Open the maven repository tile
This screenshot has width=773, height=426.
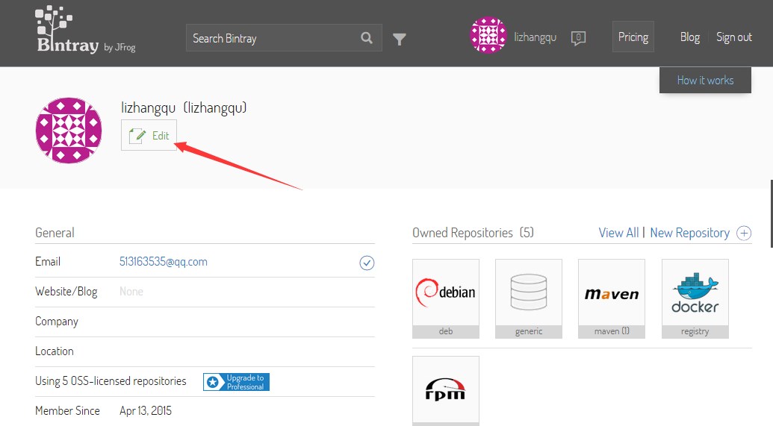611,298
